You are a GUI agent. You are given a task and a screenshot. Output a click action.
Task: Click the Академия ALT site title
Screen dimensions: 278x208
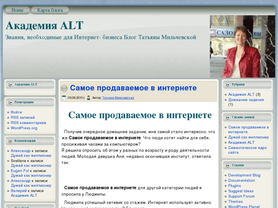[x=44, y=25]
